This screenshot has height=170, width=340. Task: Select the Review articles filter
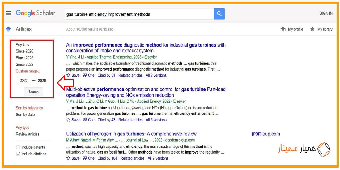click(x=27, y=134)
